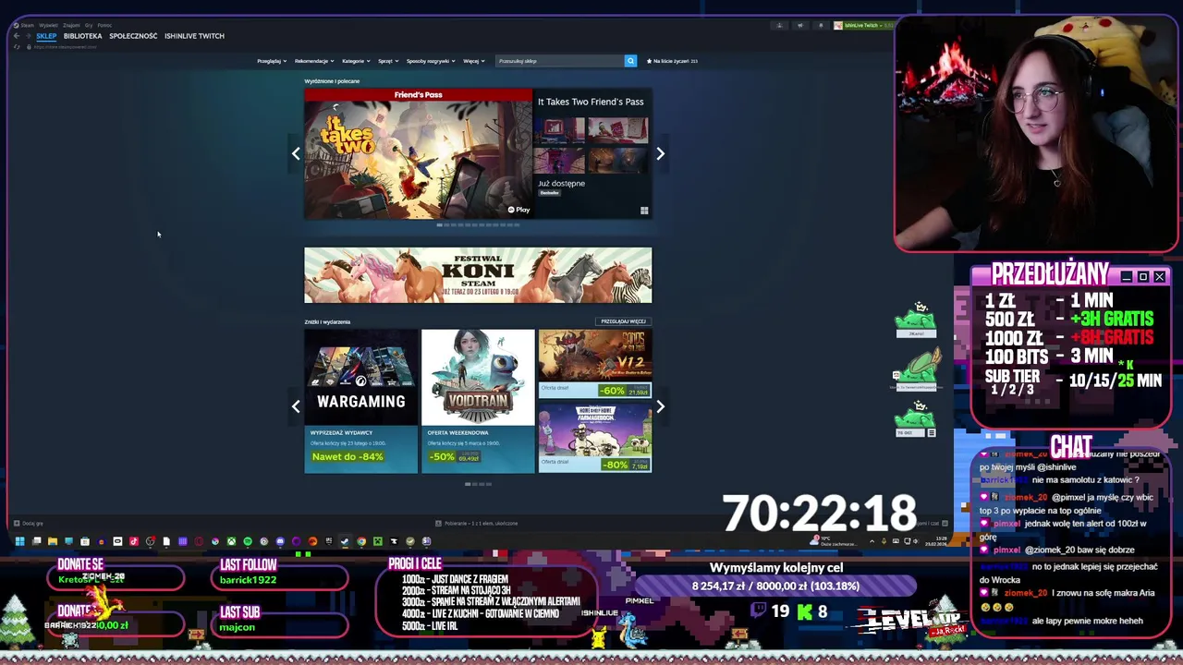Open the Pobieranie downloads status
The width and height of the screenshot is (1183, 665).
click(x=476, y=524)
